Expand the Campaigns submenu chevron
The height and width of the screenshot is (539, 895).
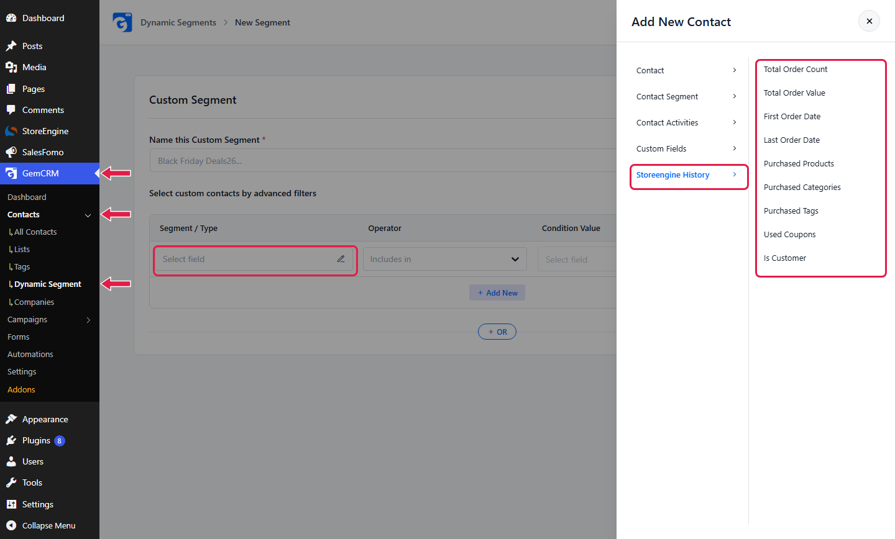[x=88, y=320]
